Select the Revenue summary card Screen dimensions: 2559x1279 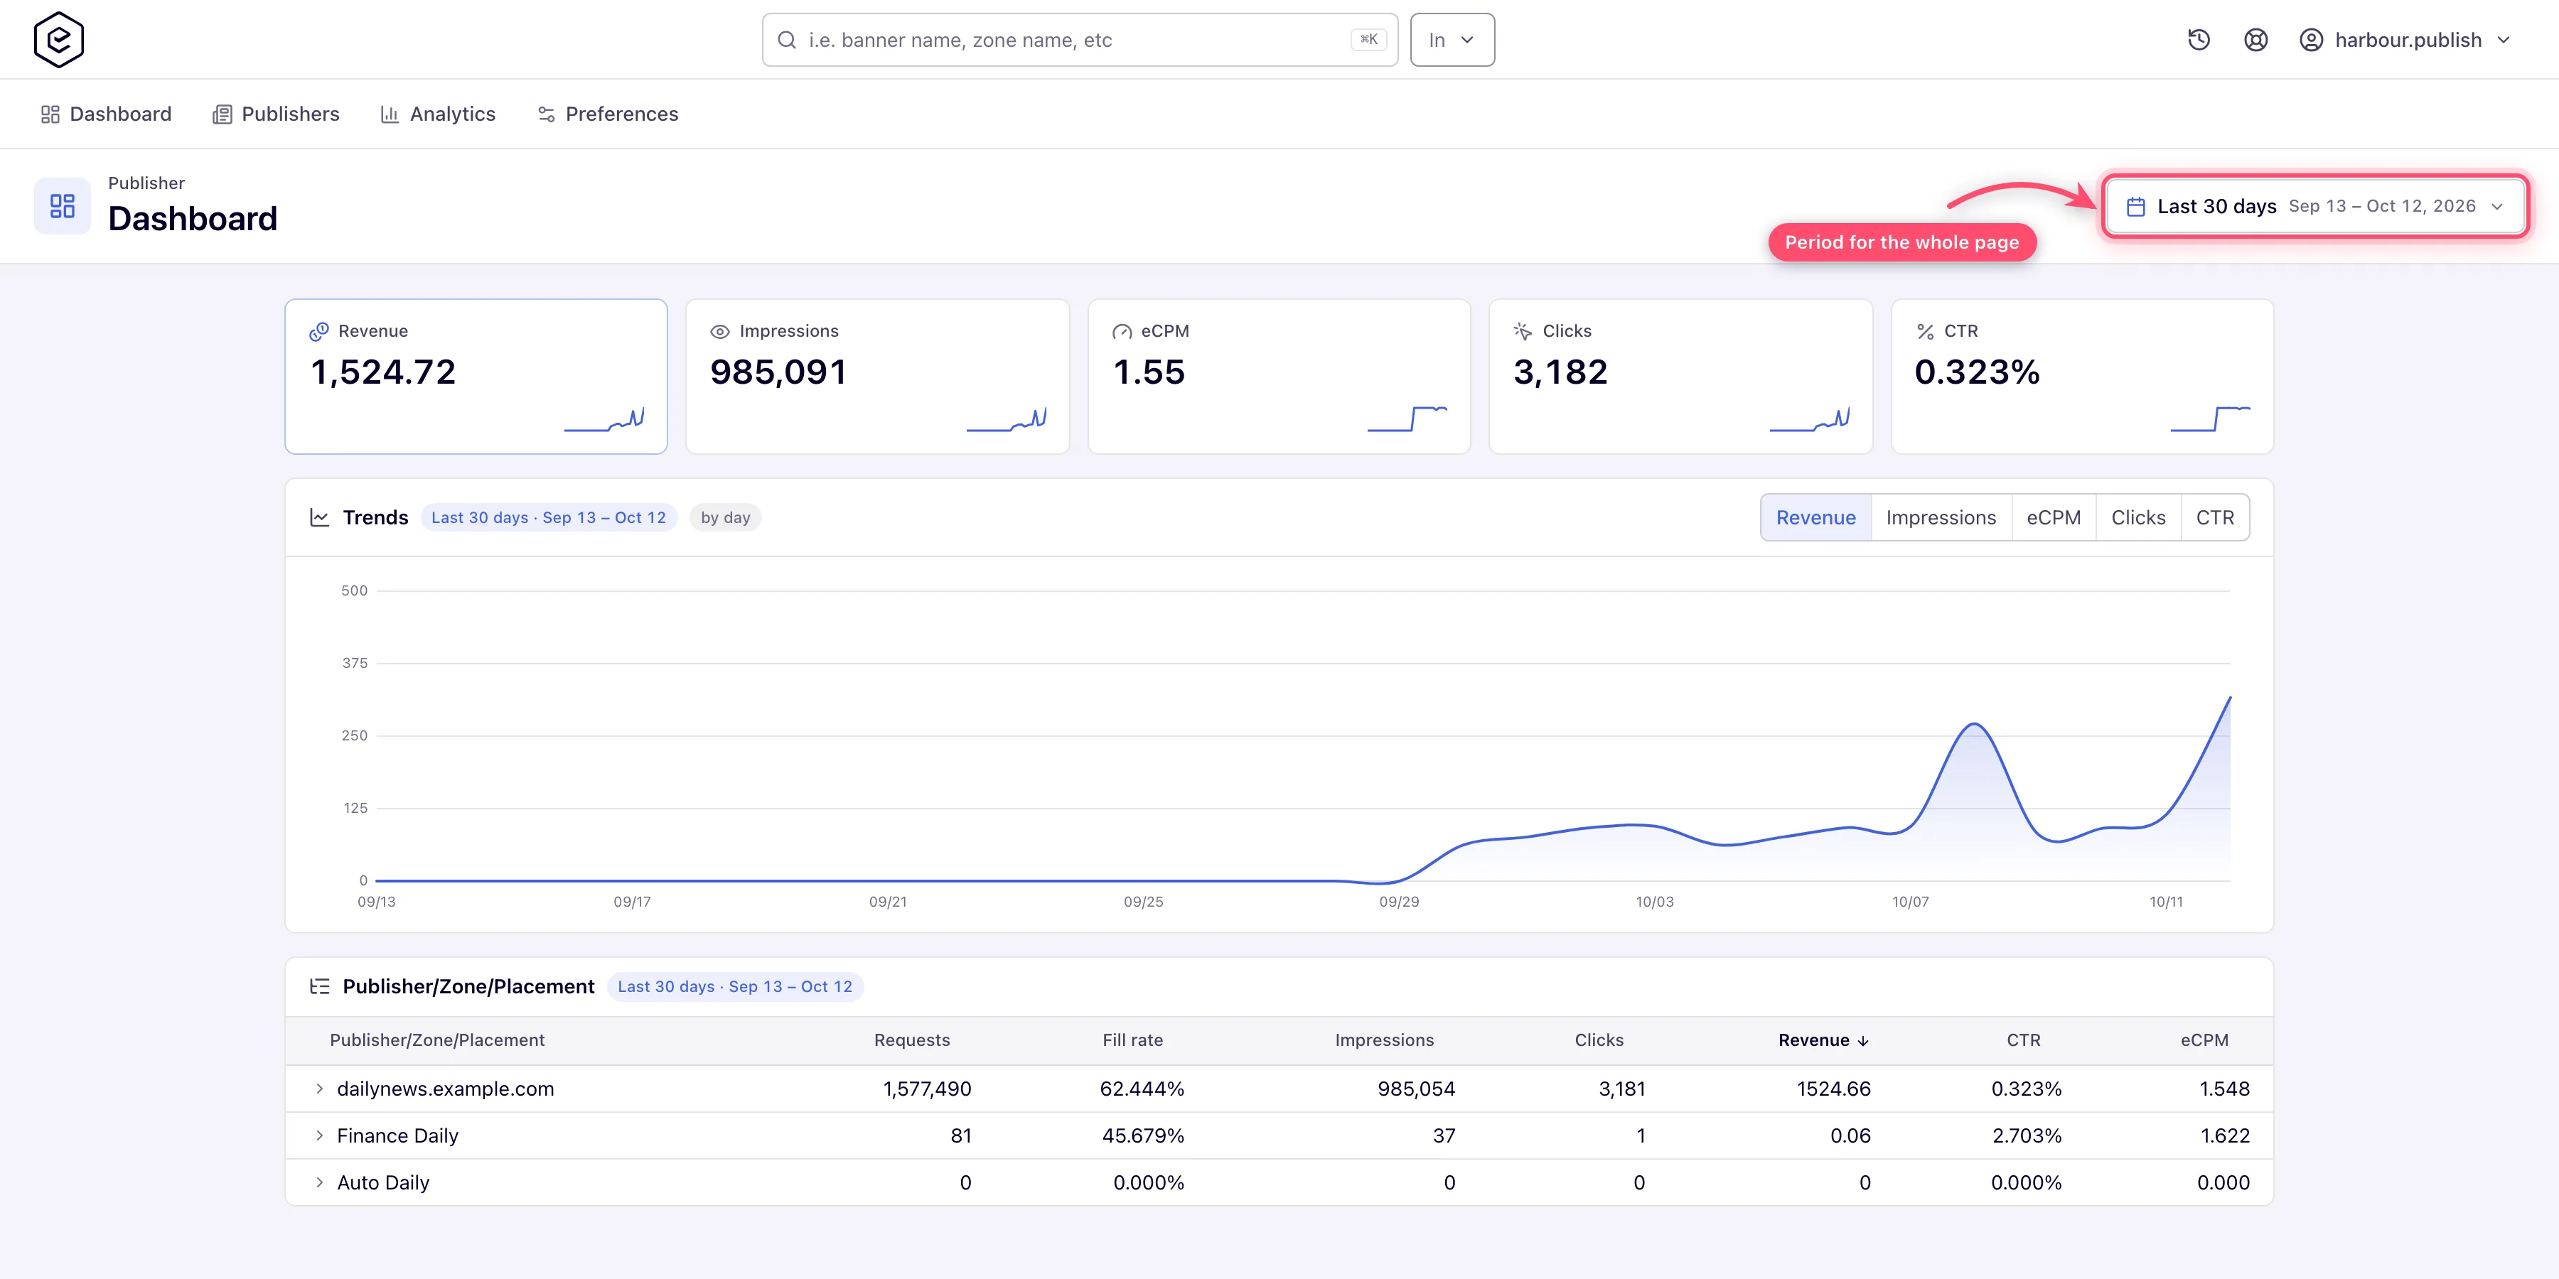(x=476, y=377)
